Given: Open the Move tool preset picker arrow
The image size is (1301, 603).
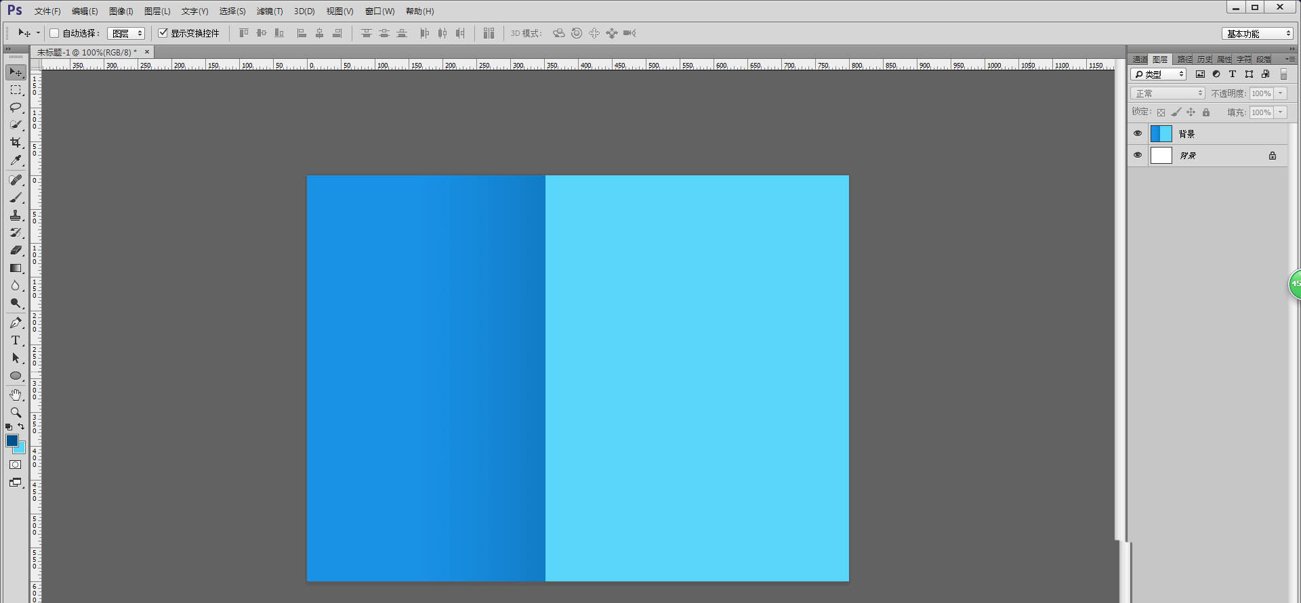Looking at the screenshot, I should click(x=38, y=33).
